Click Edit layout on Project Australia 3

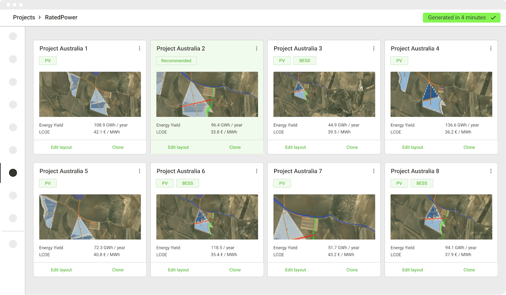click(296, 147)
